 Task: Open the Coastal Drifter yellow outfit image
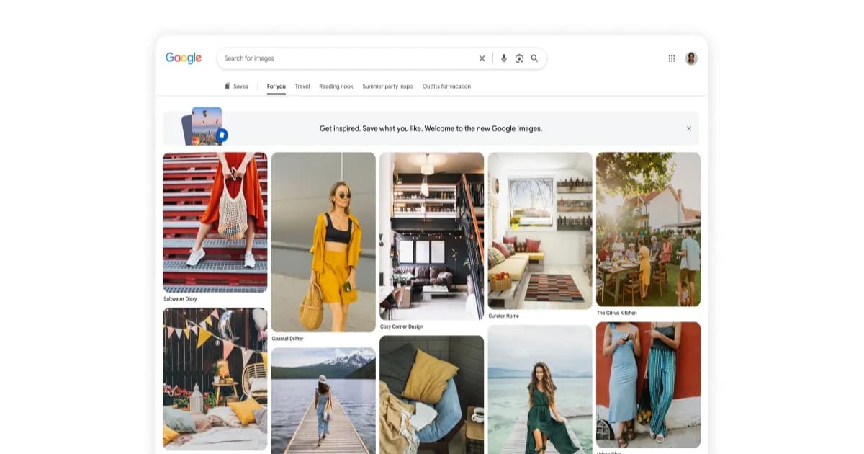[x=323, y=242]
